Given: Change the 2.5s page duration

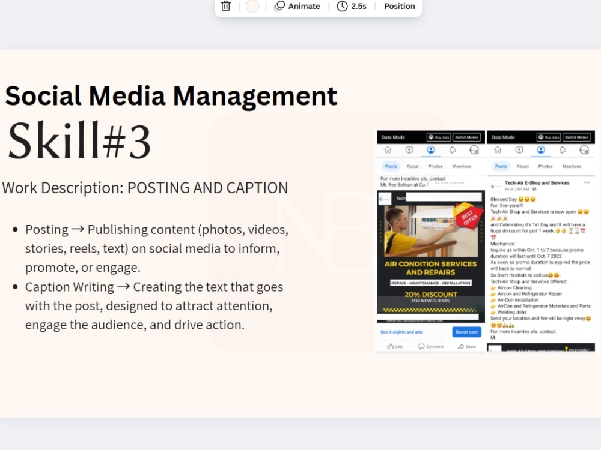Looking at the screenshot, I should [352, 6].
